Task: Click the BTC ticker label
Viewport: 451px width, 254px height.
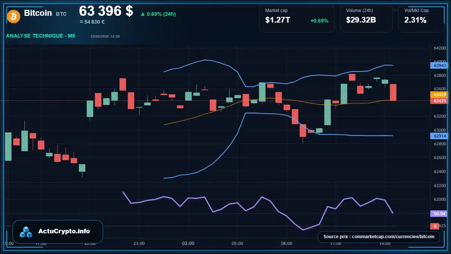Action: coord(61,14)
